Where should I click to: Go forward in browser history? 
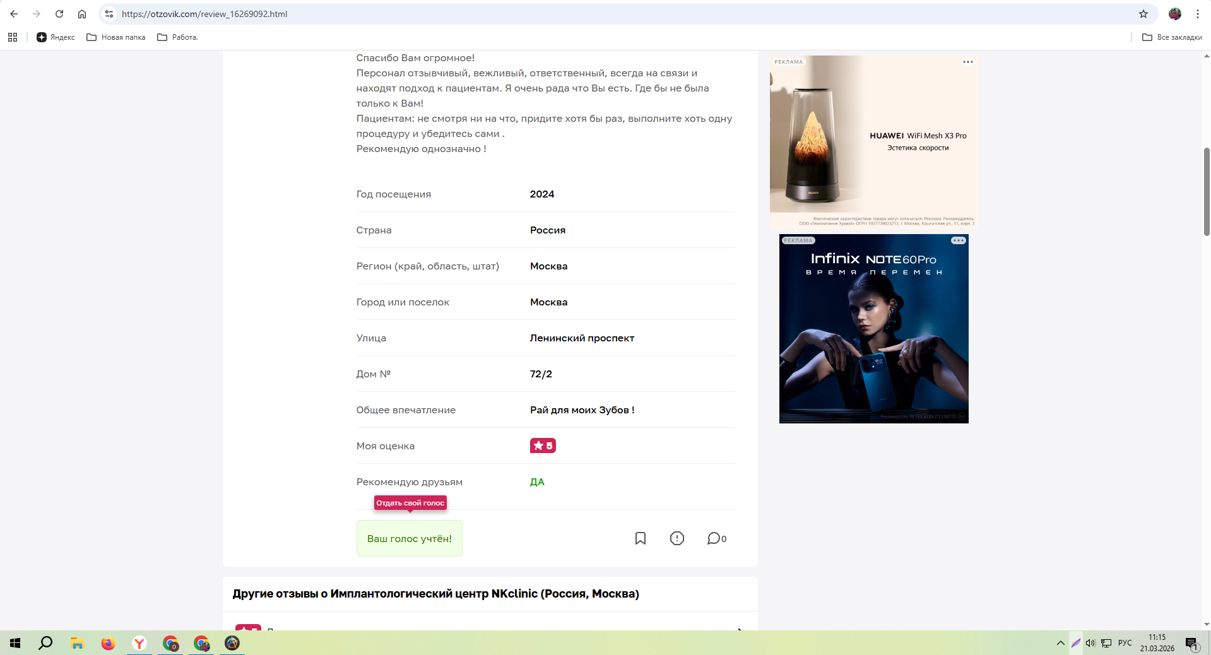pos(37,14)
